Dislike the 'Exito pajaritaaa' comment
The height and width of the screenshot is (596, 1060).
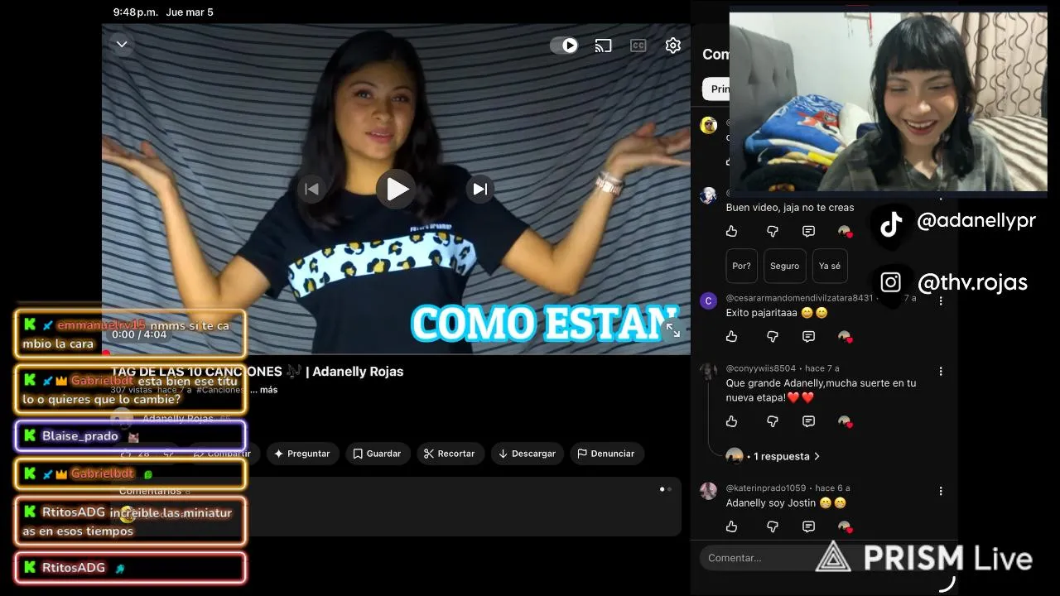[772, 336]
